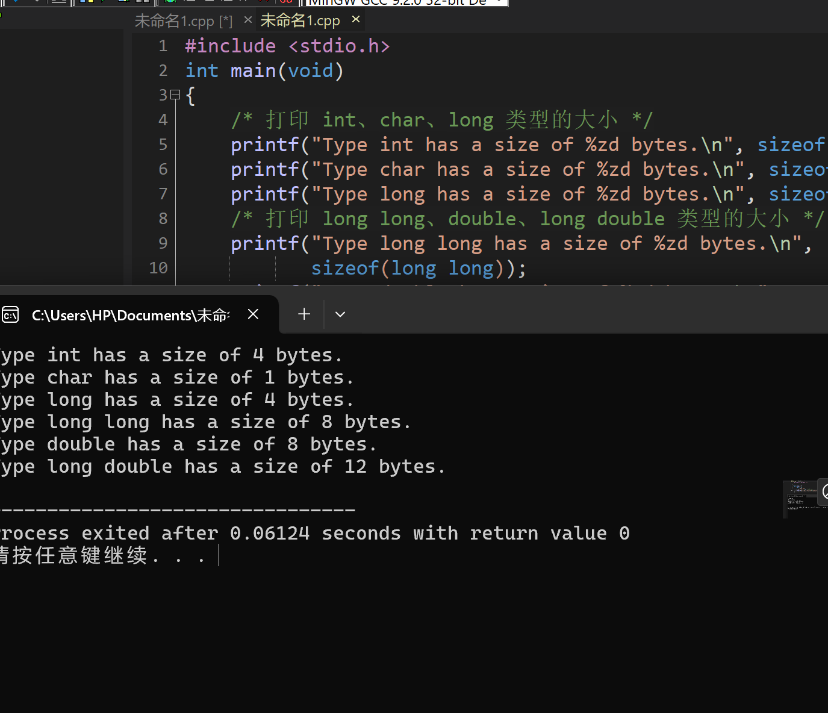
Task: Click the comment '打印 int、char、long 类型的大小'
Action: point(442,120)
